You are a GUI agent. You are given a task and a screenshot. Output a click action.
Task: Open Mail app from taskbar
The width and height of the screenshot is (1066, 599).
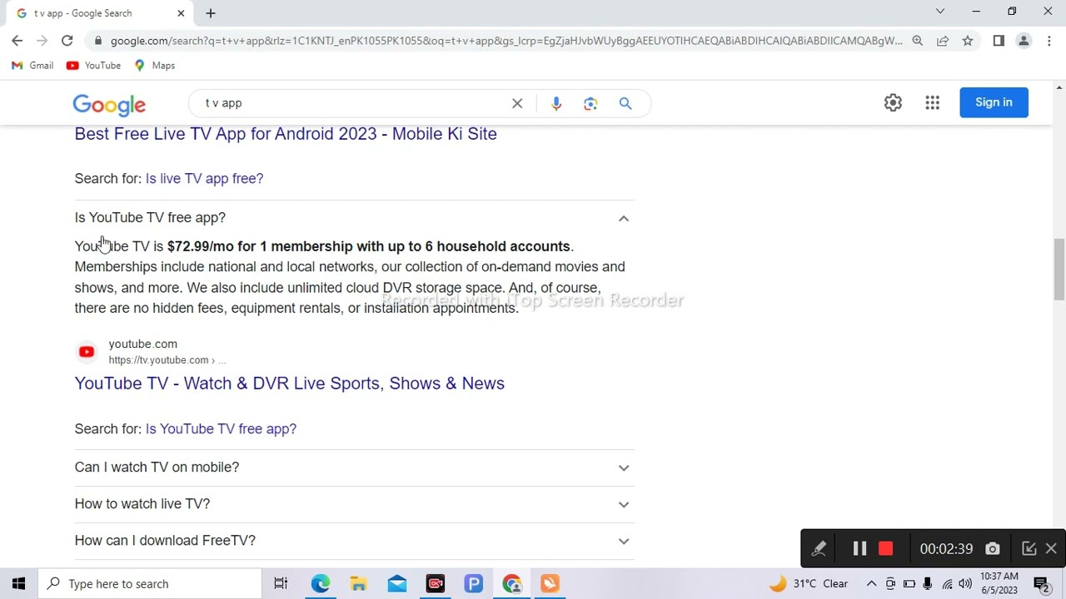(397, 584)
